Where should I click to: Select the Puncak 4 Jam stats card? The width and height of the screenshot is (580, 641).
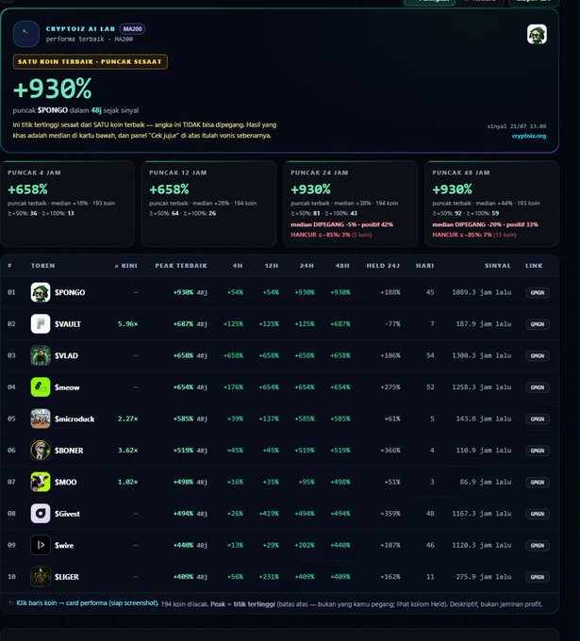tap(67, 204)
